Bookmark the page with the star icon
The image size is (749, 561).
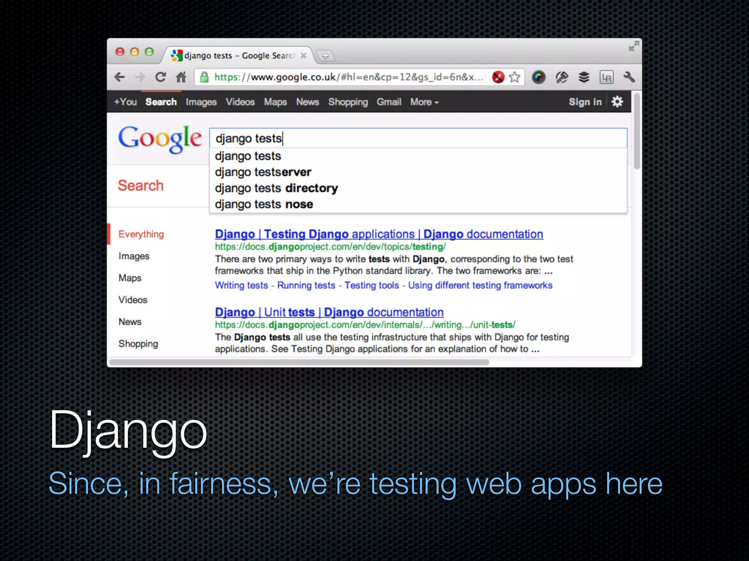(515, 77)
